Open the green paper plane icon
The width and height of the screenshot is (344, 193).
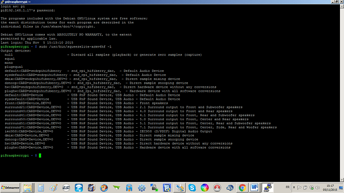pos(117,188)
